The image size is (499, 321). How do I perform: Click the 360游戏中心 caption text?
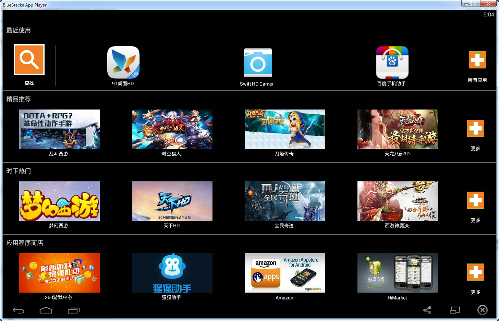click(x=59, y=297)
